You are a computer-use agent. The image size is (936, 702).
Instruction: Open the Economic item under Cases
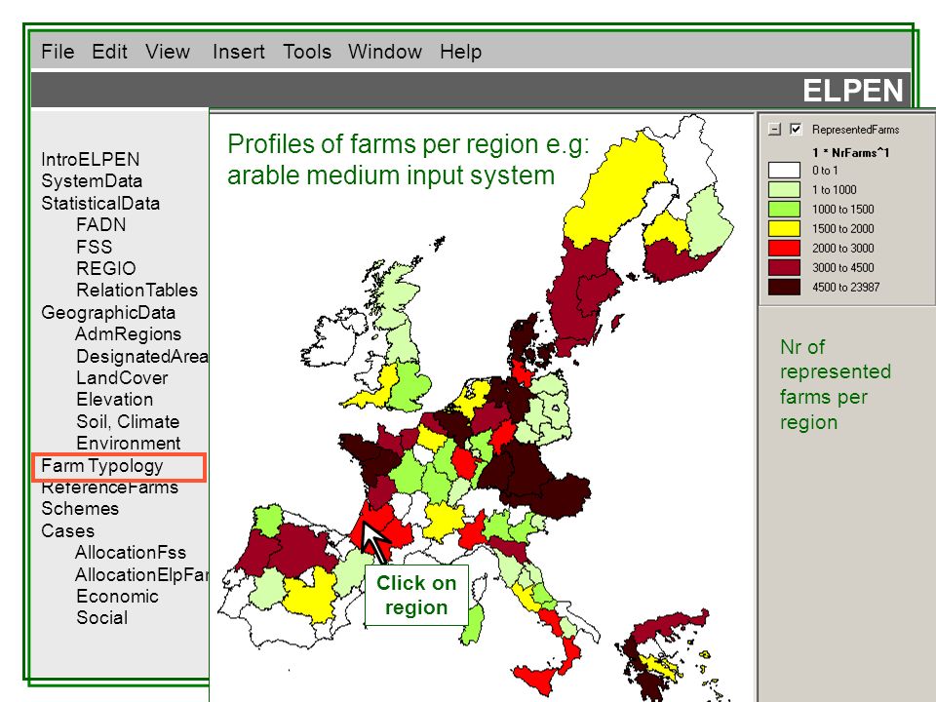117,597
